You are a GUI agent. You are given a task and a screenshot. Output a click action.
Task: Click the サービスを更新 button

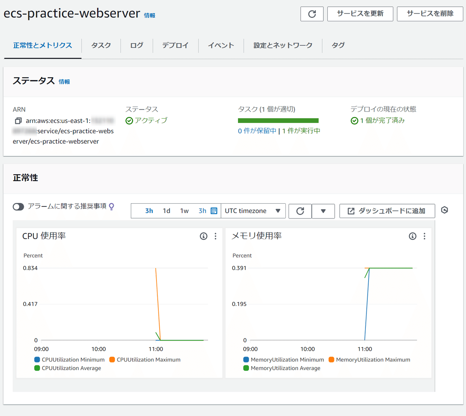coord(360,14)
